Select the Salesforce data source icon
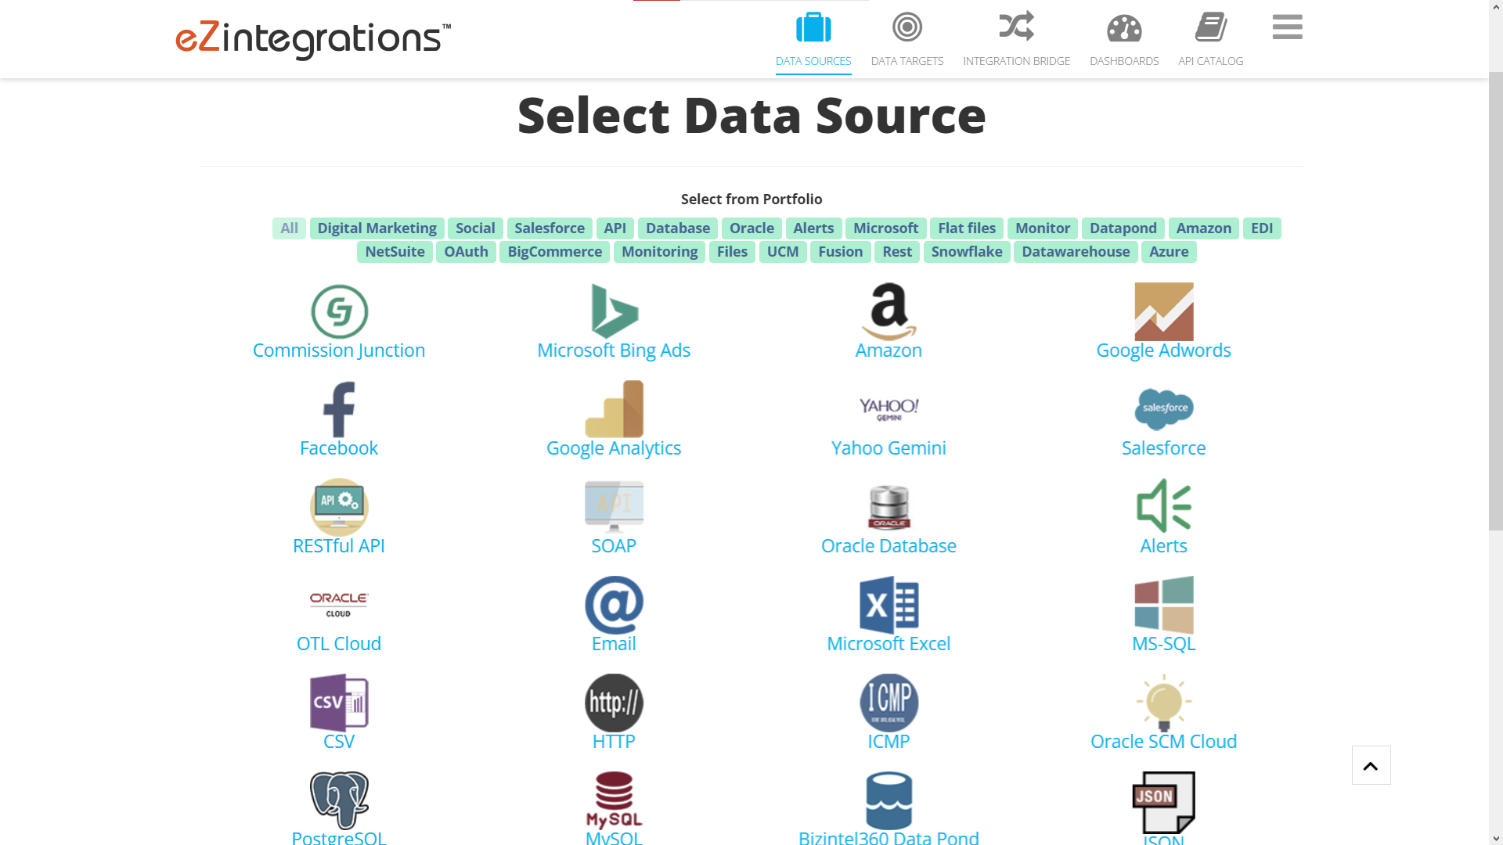 click(1163, 408)
